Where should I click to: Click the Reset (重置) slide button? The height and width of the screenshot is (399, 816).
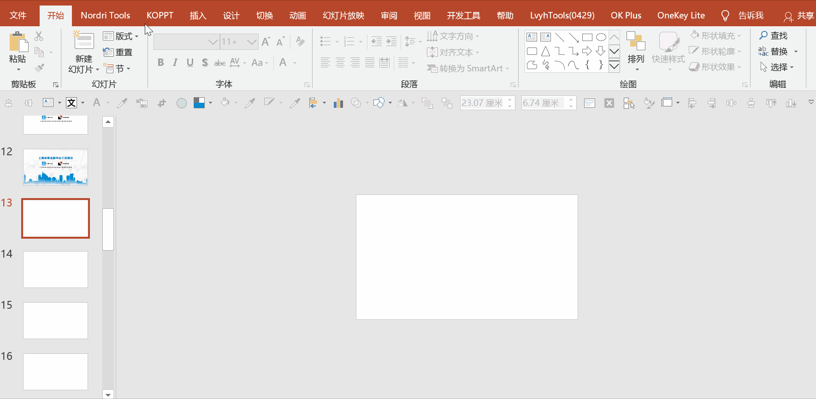tap(118, 52)
